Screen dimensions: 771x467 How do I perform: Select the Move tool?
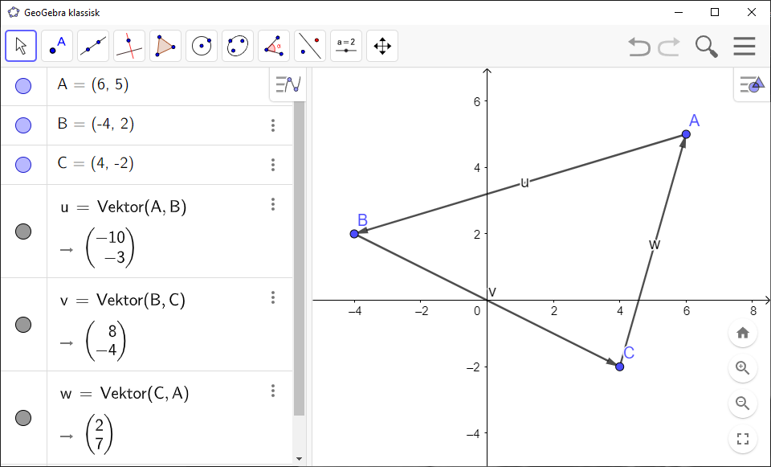point(21,46)
